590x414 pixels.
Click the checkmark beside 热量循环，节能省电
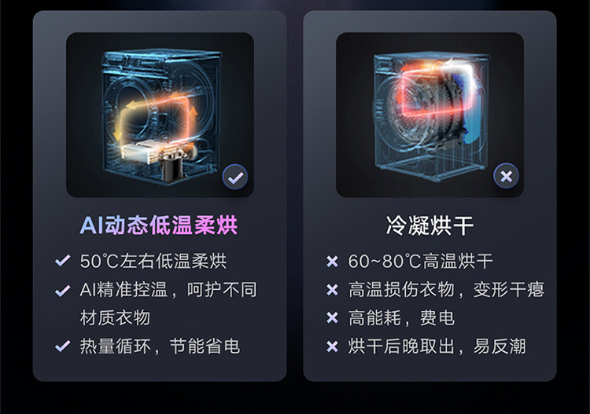[62, 346]
